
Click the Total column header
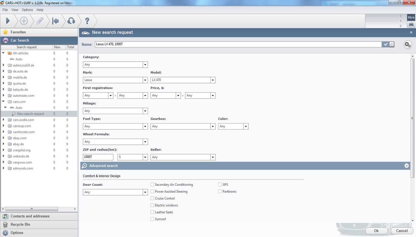(71, 47)
